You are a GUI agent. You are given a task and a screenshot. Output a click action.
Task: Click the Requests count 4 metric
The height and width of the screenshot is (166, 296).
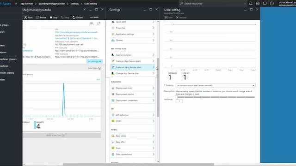[x=38, y=126]
